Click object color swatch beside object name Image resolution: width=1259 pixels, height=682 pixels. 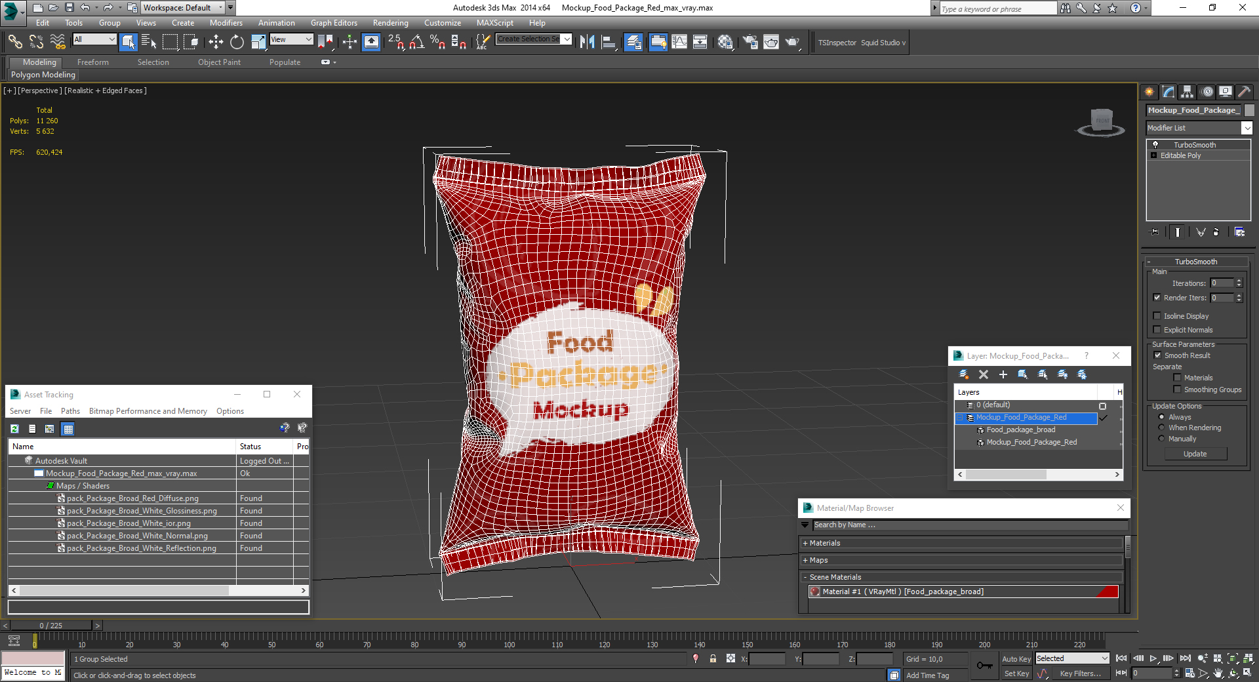pyautogui.click(x=1249, y=110)
